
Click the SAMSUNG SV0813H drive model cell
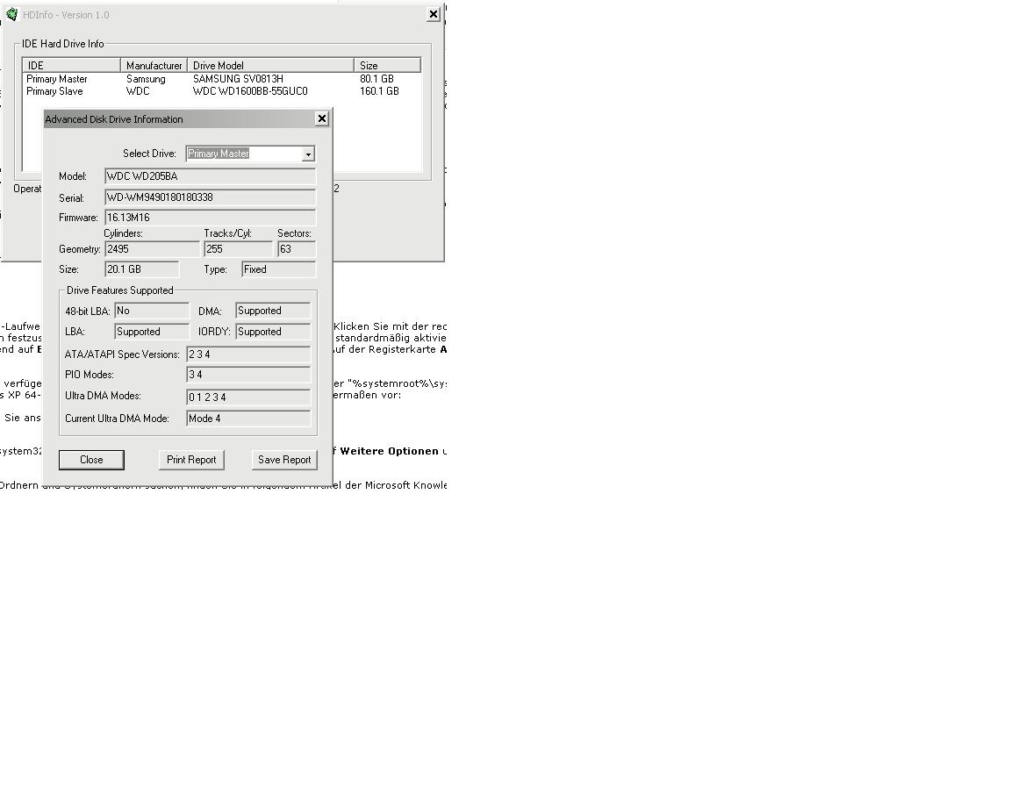pos(238,79)
